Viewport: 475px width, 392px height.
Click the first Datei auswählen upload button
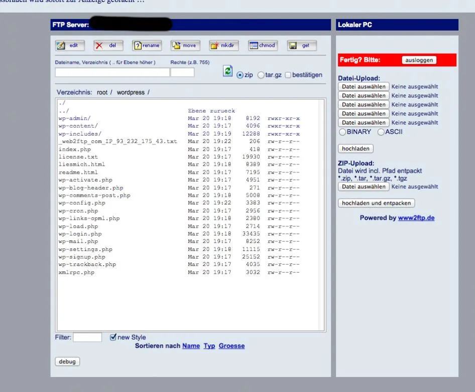click(364, 86)
